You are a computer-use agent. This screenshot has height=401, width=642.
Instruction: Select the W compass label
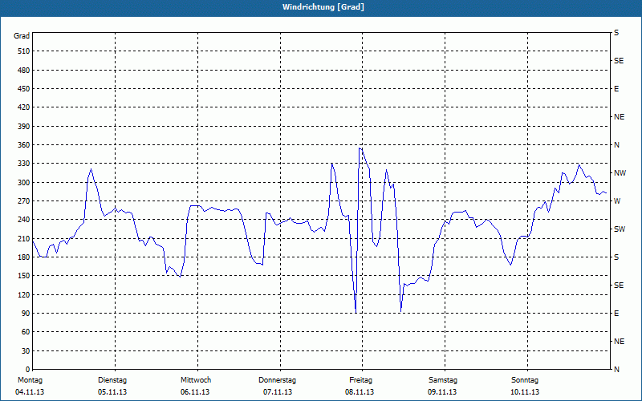pyautogui.click(x=617, y=201)
